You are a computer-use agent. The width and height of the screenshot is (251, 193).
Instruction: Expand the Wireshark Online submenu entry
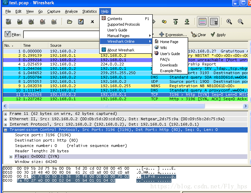click(126, 41)
